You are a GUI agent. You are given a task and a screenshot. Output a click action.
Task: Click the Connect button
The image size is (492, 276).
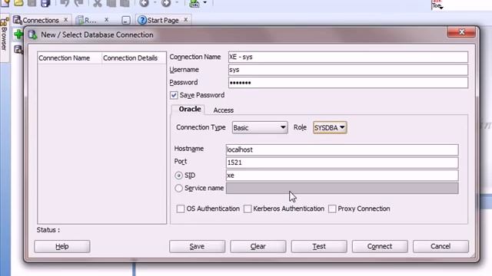tap(380, 246)
